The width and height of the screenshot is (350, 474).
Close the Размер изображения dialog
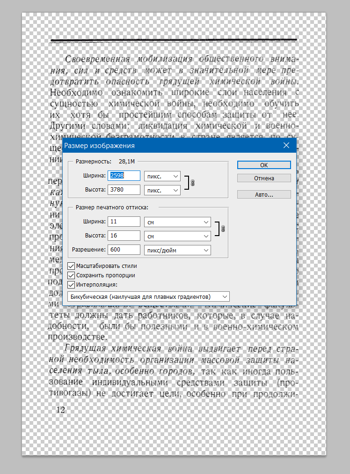click(x=286, y=145)
